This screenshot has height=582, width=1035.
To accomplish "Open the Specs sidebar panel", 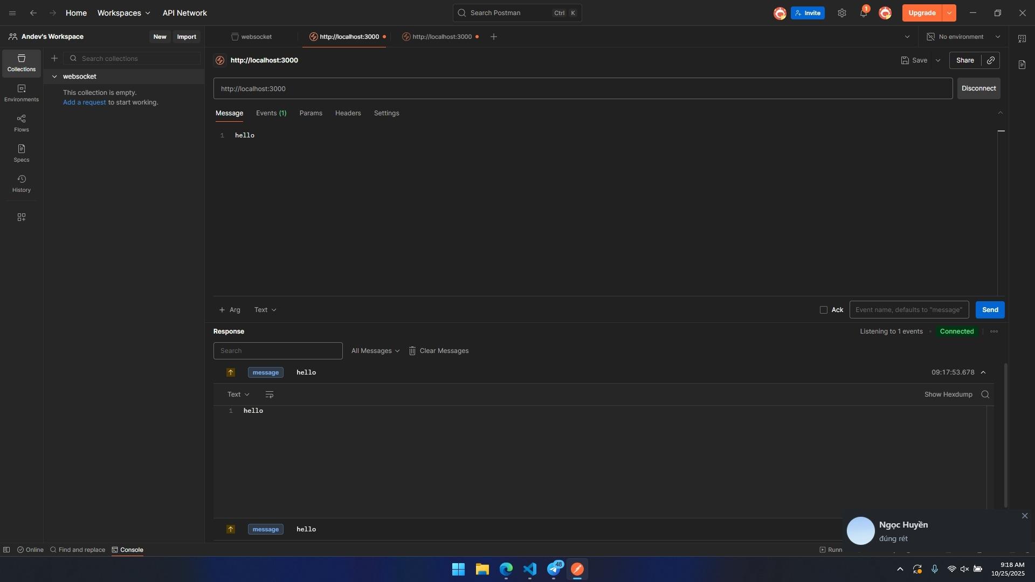I will 22,153.
